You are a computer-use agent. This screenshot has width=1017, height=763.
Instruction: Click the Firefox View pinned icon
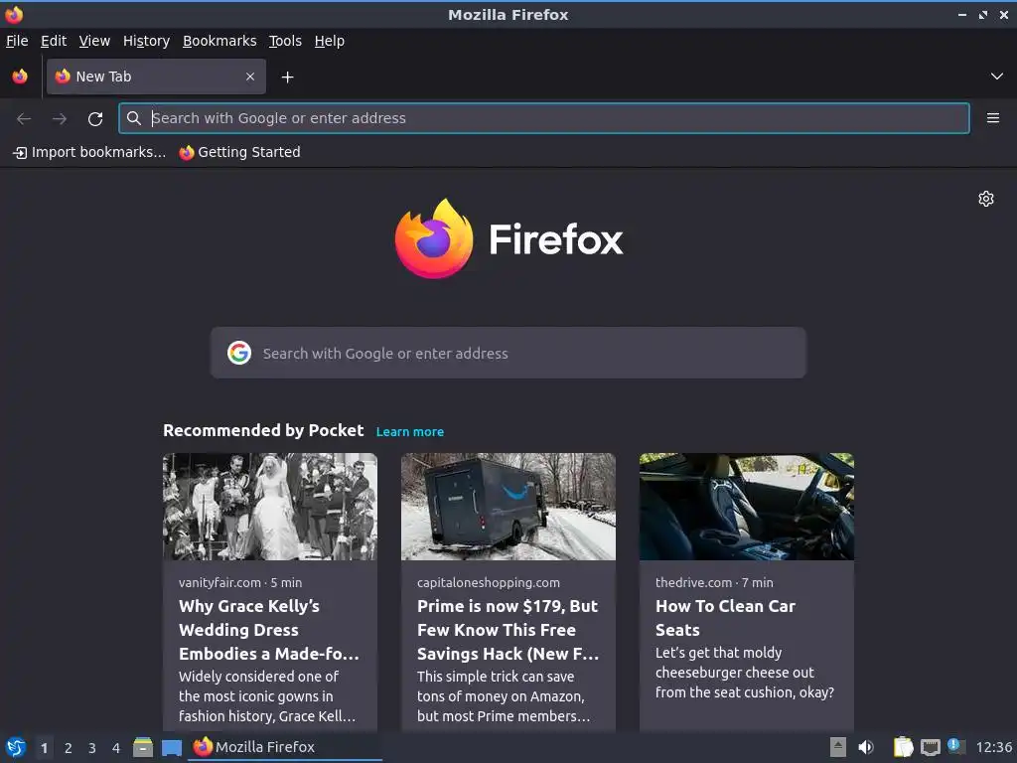coord(20,76)
